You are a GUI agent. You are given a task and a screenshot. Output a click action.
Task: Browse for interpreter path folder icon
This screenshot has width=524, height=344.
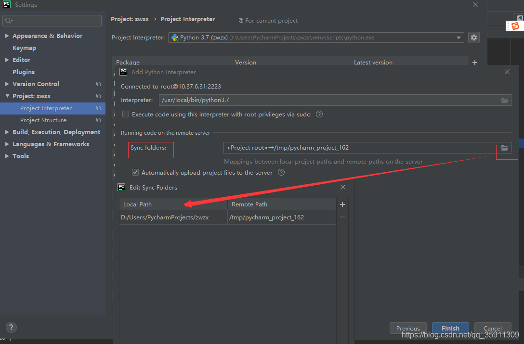[x=505, y=100]
